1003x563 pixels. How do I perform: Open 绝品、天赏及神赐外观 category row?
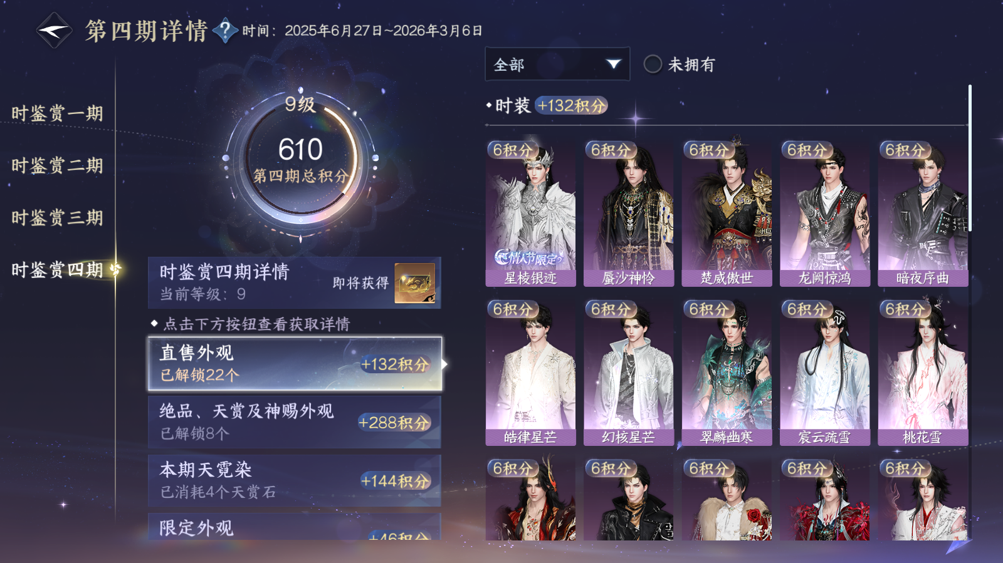(x=295, y=422)
